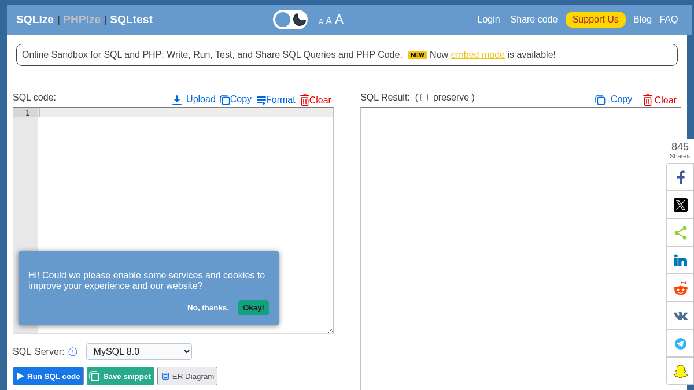Viewport: 694px width, 390px height.
Task: Copy the SQL code
Action: pyautogui.click(x=235, y=99)
